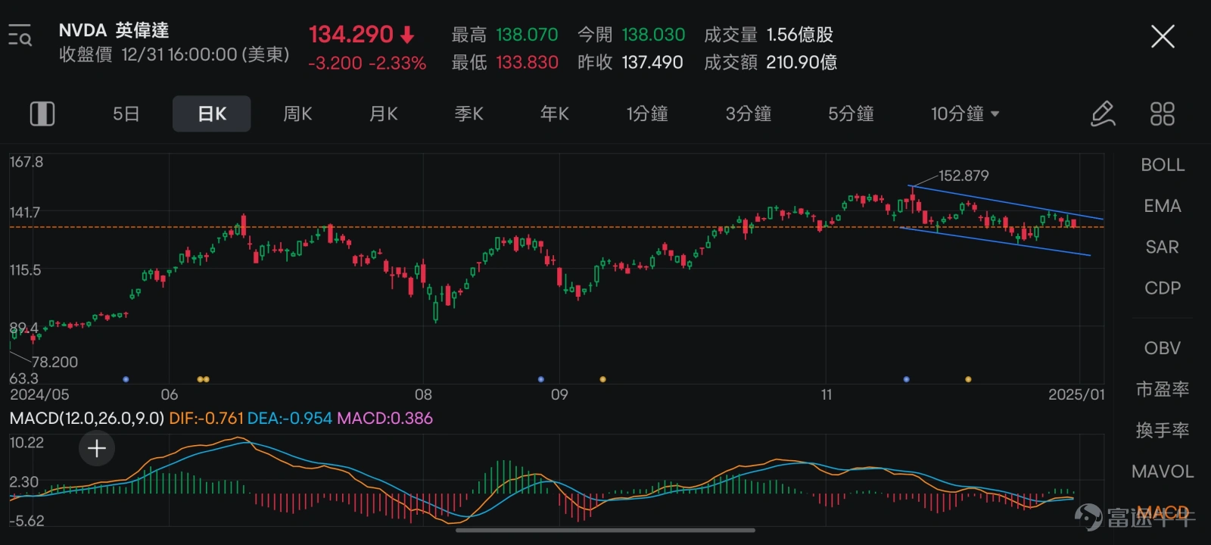This screenshot has width=1211, height=545.
Task: Switch to the 周K tab
Action: pyautogui.click(x=297, y=114)
